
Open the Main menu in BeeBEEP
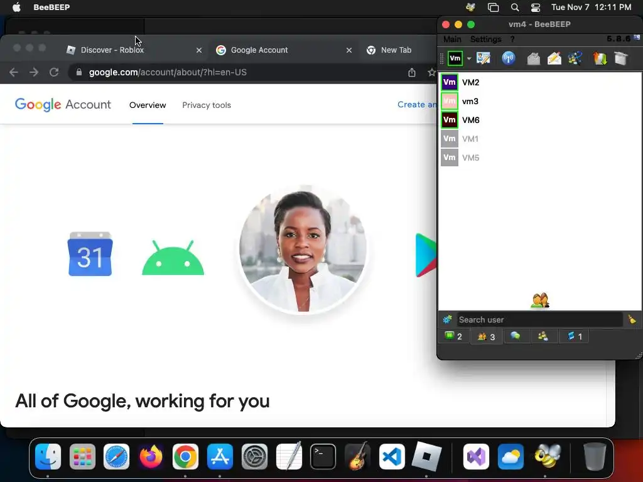pos(452,40)
